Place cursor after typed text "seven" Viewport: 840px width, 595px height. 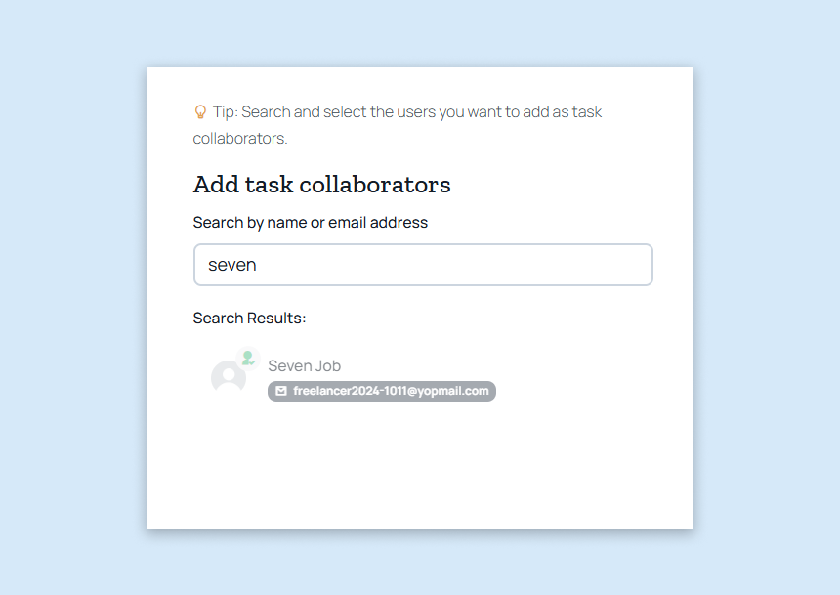[258, 265]
